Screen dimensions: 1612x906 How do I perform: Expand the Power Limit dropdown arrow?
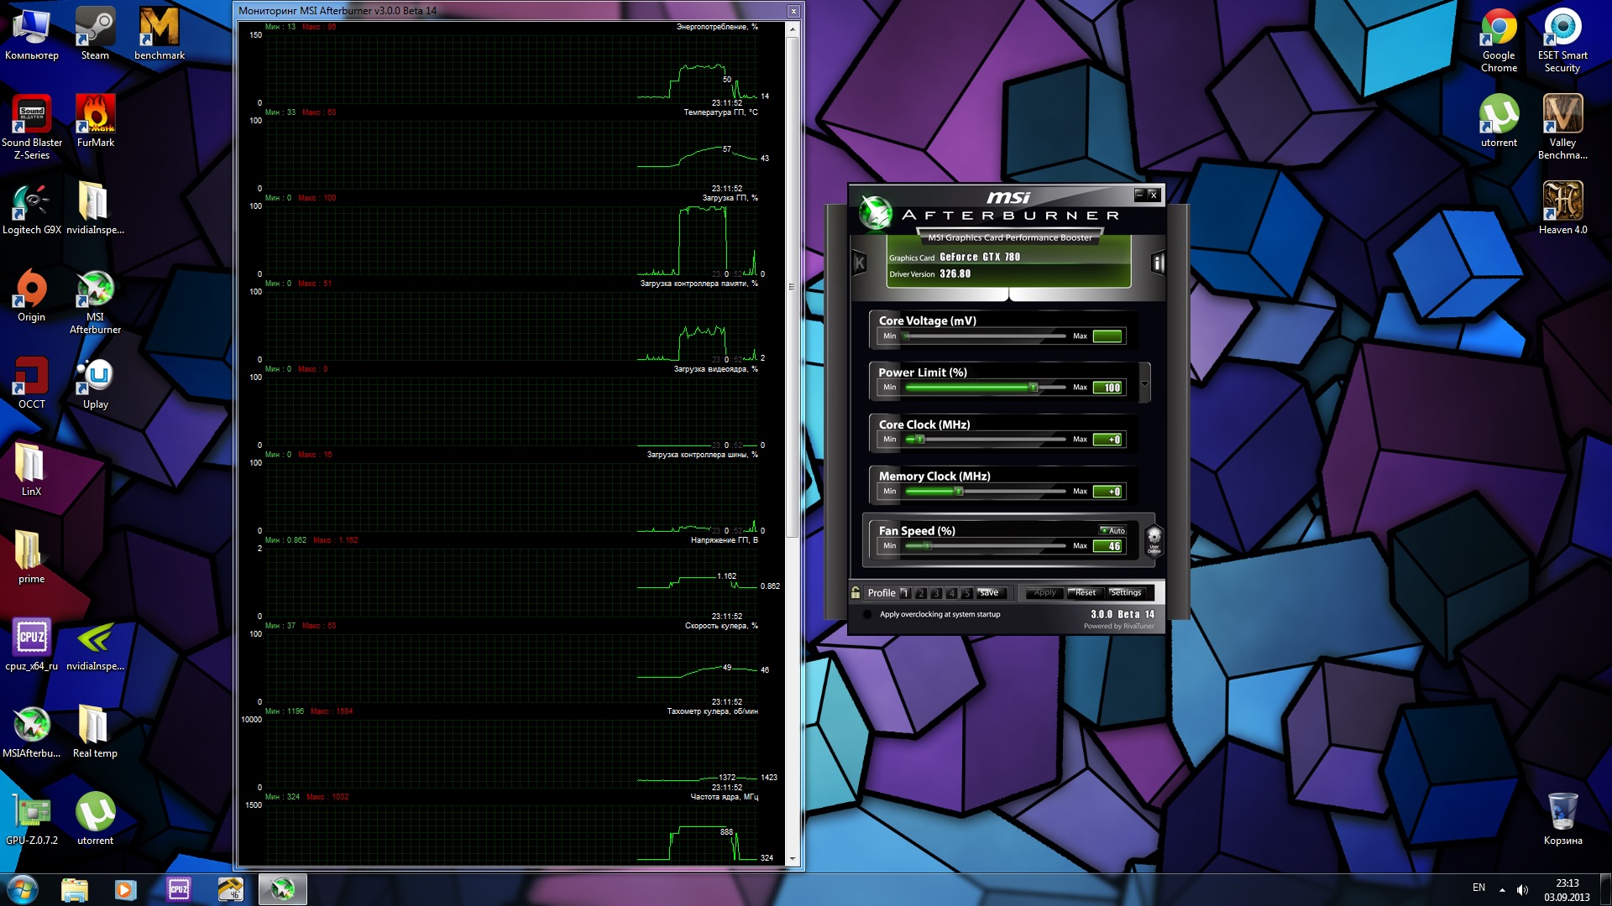[1144, 383]
